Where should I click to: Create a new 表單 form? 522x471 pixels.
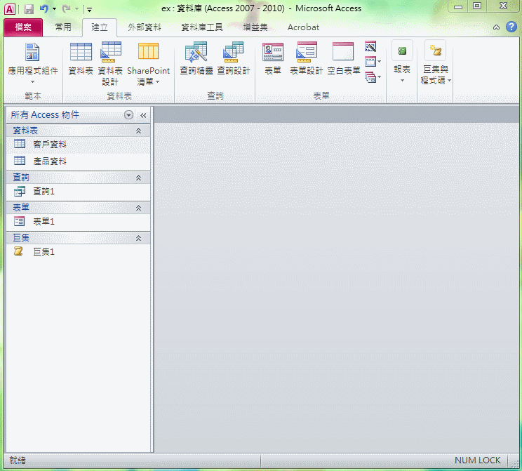click(x=273, y=59)
